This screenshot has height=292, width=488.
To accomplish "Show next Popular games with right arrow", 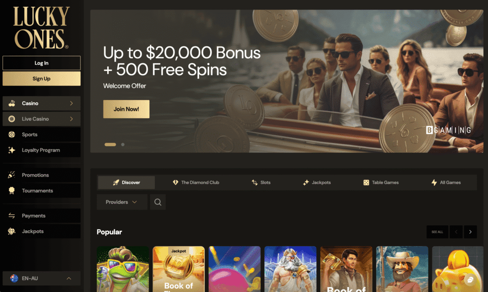I will coord(470,232).
